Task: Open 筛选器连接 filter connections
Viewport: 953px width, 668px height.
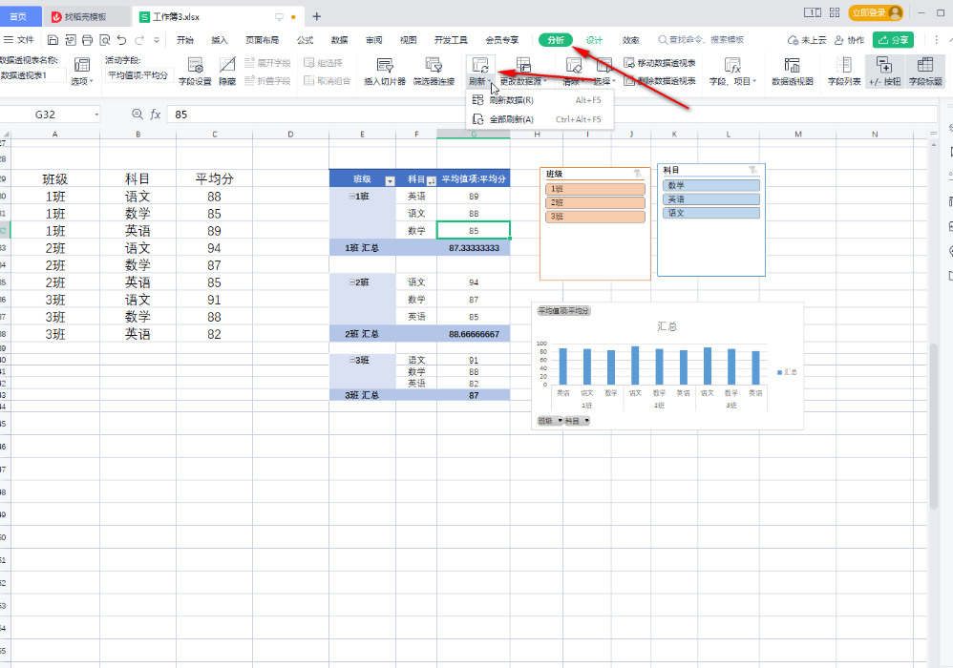Action: pos(434,66)
